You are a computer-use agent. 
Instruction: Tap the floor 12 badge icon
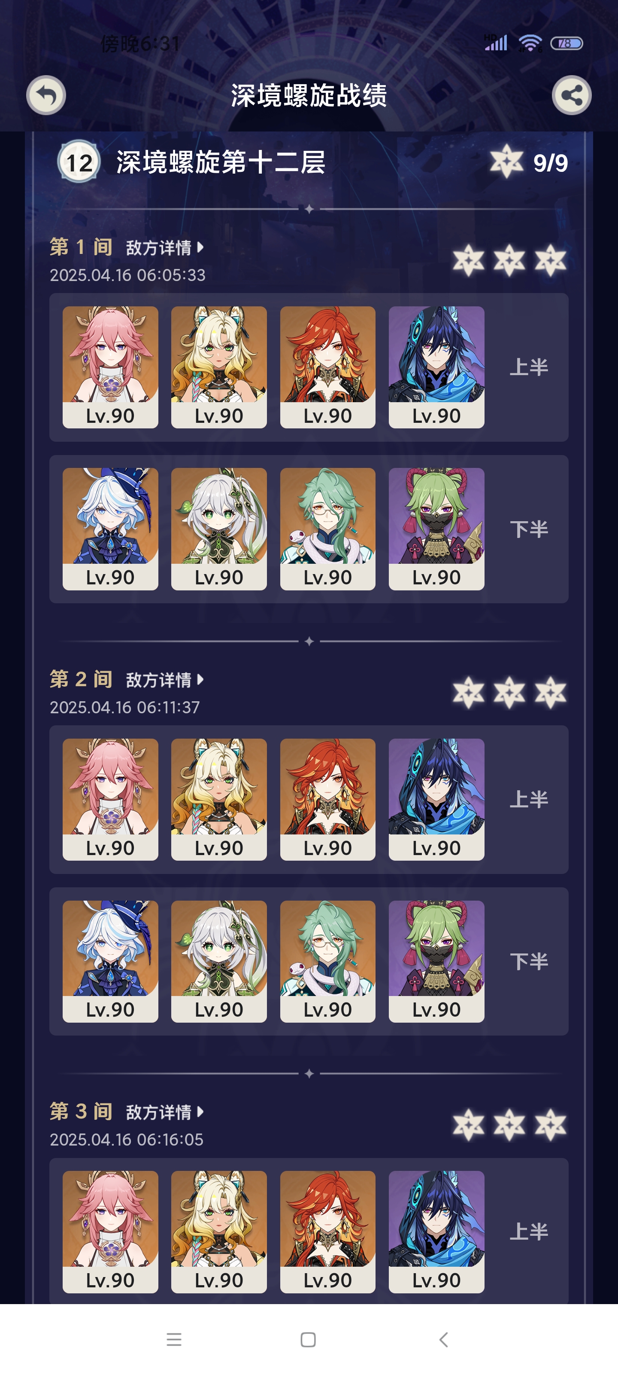pos(79,162)
